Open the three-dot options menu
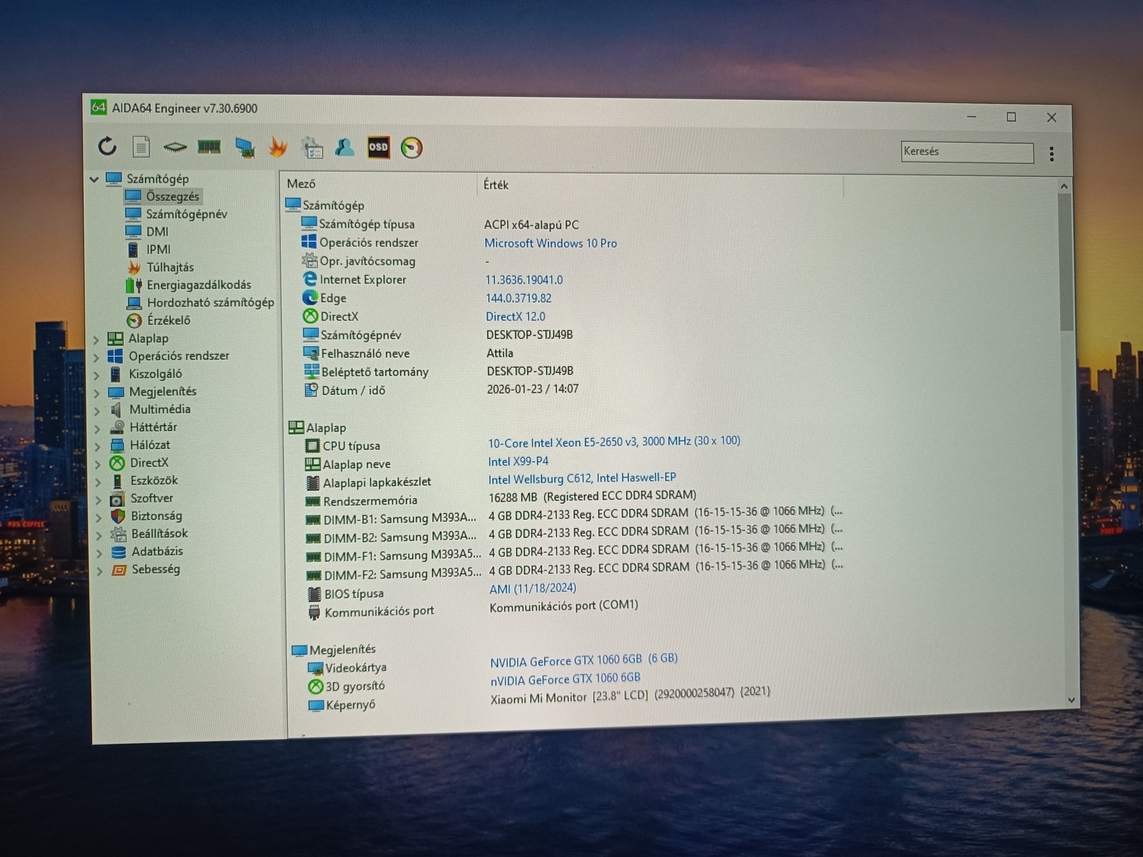This screenshot has width=1143, height=857. [x=1051, y=154]
